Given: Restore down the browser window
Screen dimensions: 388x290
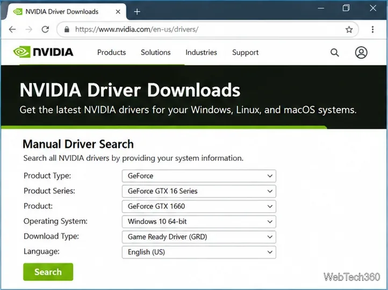Looking at the screenshot, I should point(346,8).
